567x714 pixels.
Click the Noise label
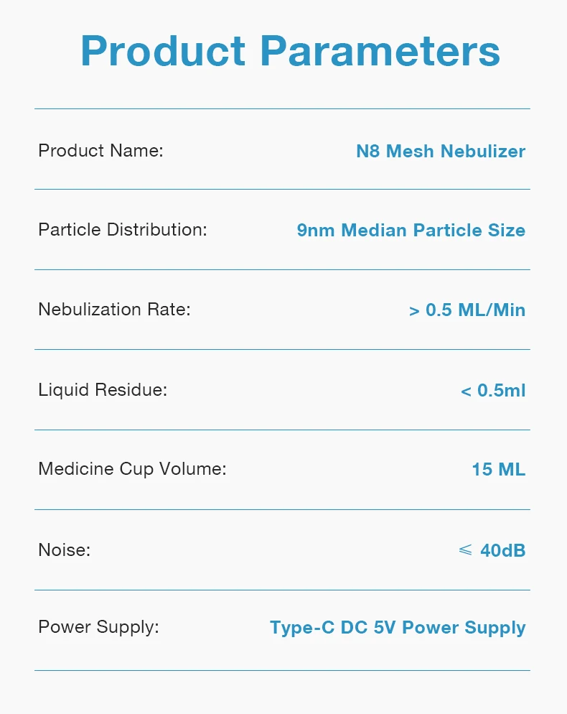pyautogui.click(x=64, y=550)
